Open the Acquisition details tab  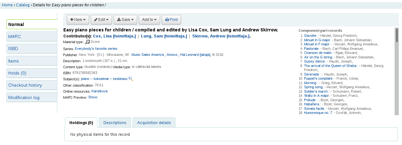pyautogui.click(x=154, y=123)
